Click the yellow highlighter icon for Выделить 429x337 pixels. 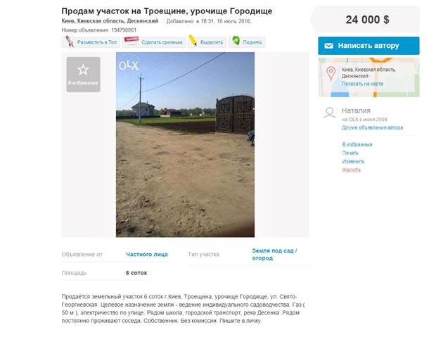(x=193, y=41)
